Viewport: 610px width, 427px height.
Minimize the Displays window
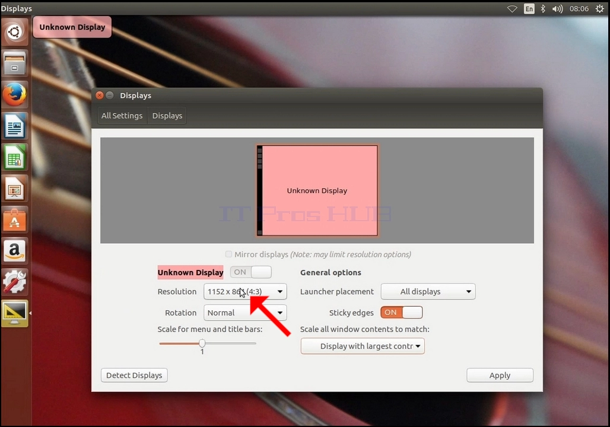click(x=110, y=95)
